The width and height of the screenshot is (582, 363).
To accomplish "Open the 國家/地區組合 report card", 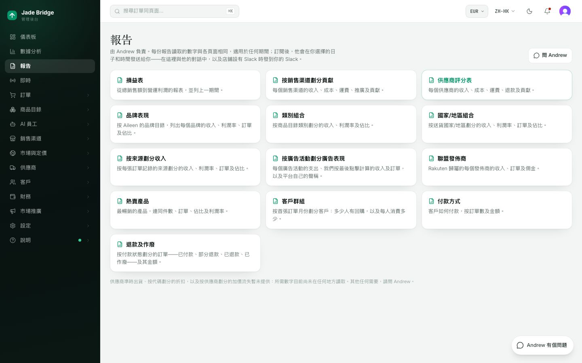I will (497, 124).
